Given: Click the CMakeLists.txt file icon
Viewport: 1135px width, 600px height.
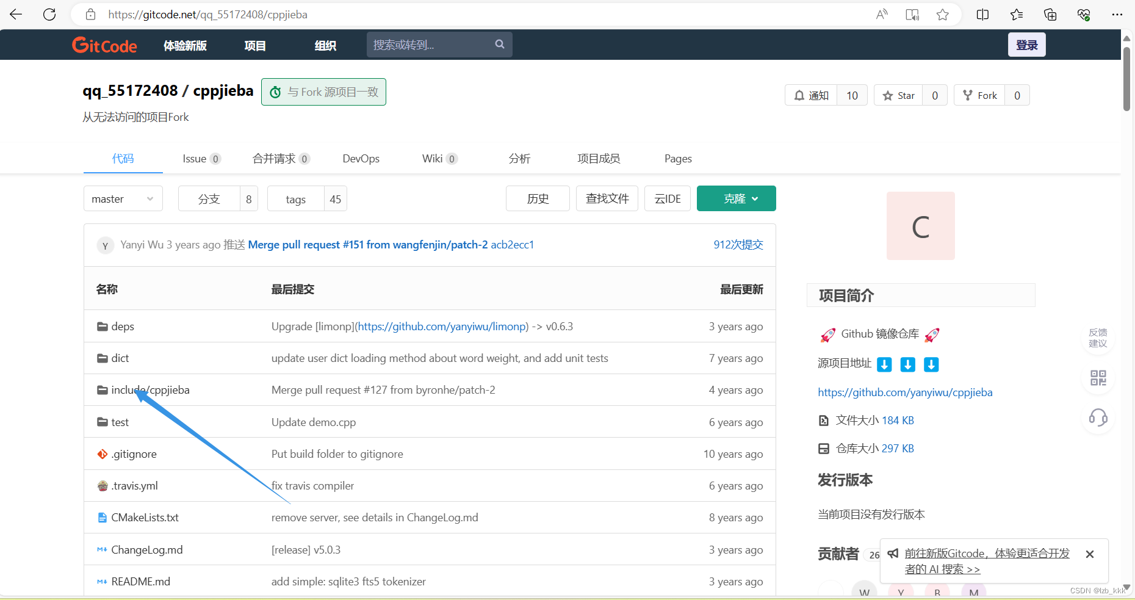Looking at the screenshot, I should click(103, 518).
